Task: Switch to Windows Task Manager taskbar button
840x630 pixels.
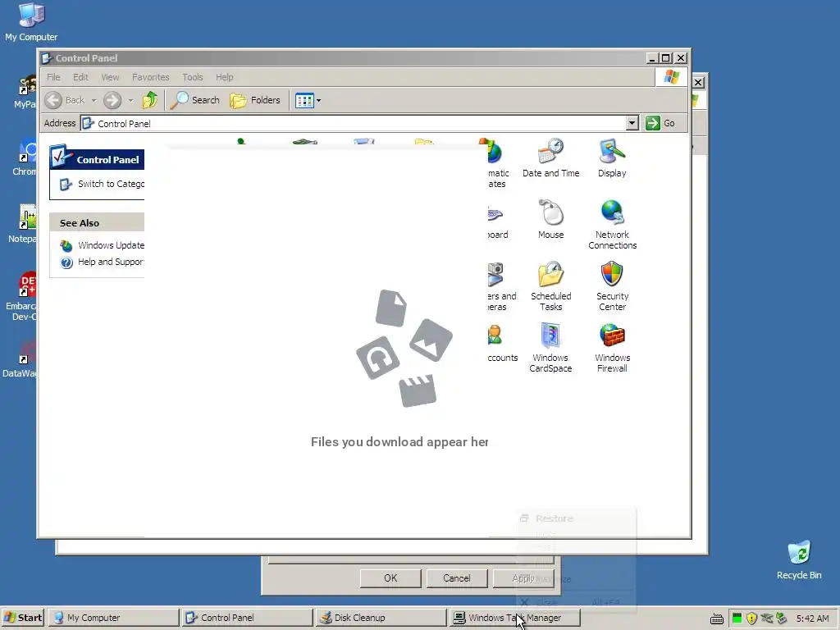Action: (x=515, y=618)
